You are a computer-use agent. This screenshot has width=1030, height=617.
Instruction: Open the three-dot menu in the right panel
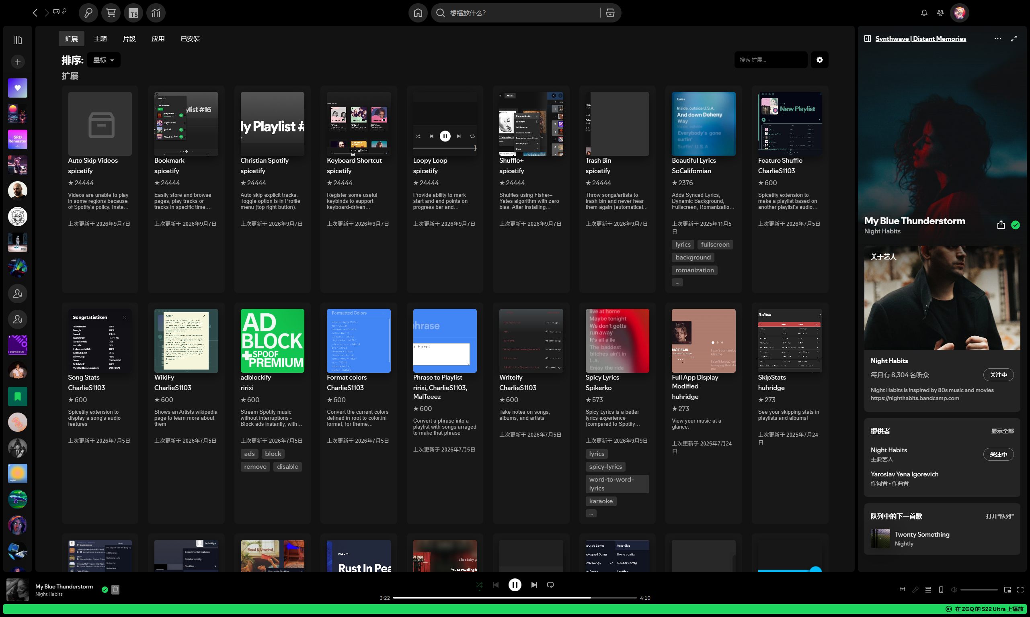click(997, 39)
